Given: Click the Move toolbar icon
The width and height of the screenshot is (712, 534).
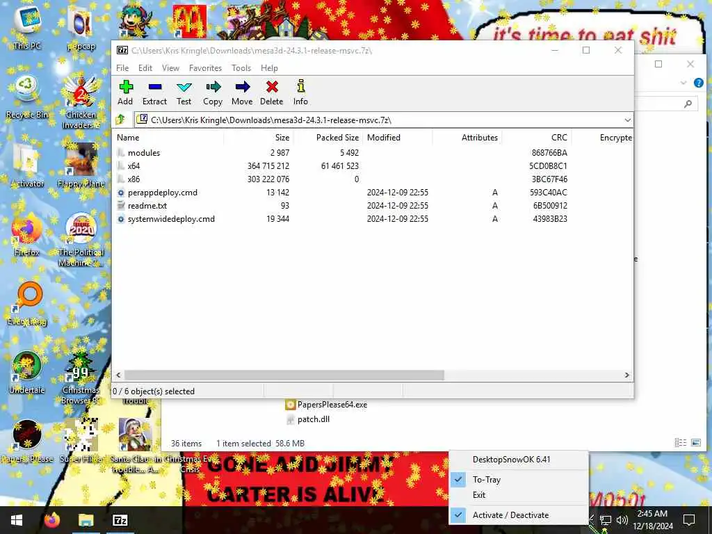Looking at the screenshot, I should [242, 92].
